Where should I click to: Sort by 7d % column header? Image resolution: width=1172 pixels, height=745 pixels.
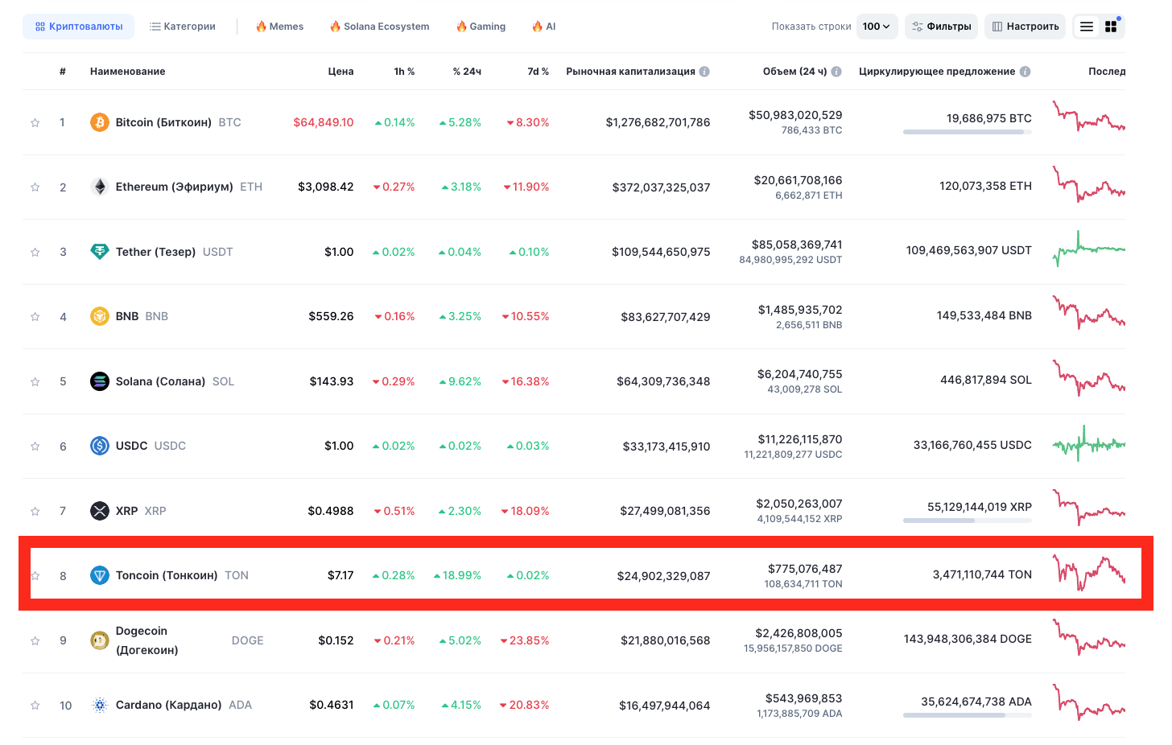539,72
